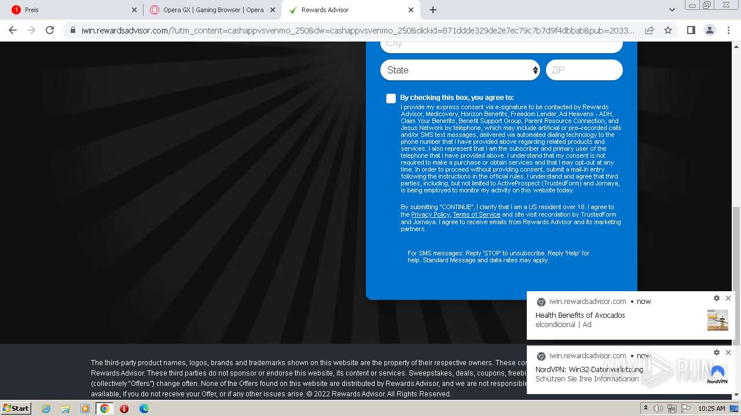The height and width of the screenshot is (416, 741).
Task: Click the taskbar clock 10:25 AM
Action: click(711, 408)
